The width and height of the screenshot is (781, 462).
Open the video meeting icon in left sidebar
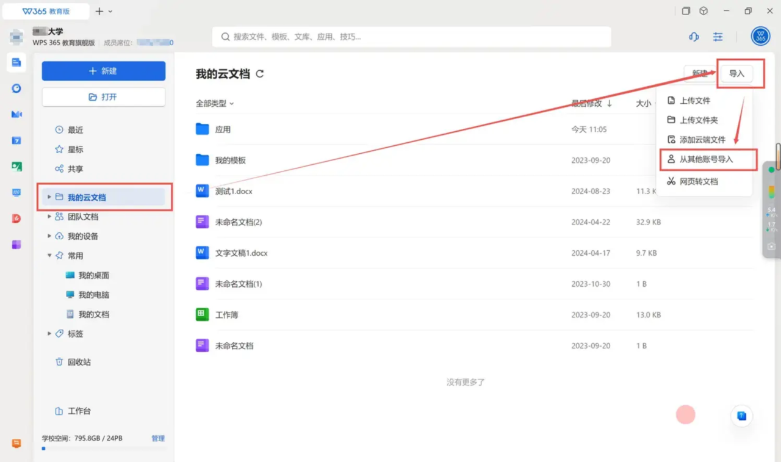16,114
